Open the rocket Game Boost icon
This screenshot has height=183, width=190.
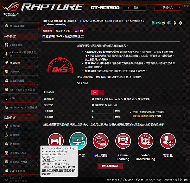[6, 63]
